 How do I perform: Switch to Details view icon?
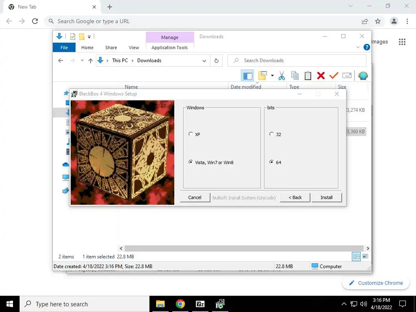(356, 256)
